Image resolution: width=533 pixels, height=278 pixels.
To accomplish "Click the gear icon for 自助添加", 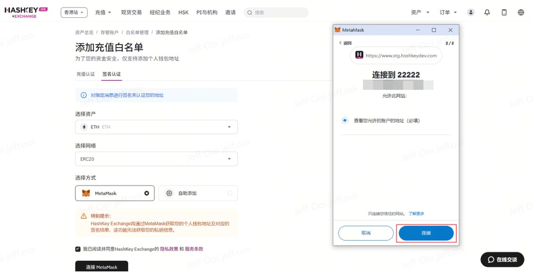I will 169,193.
